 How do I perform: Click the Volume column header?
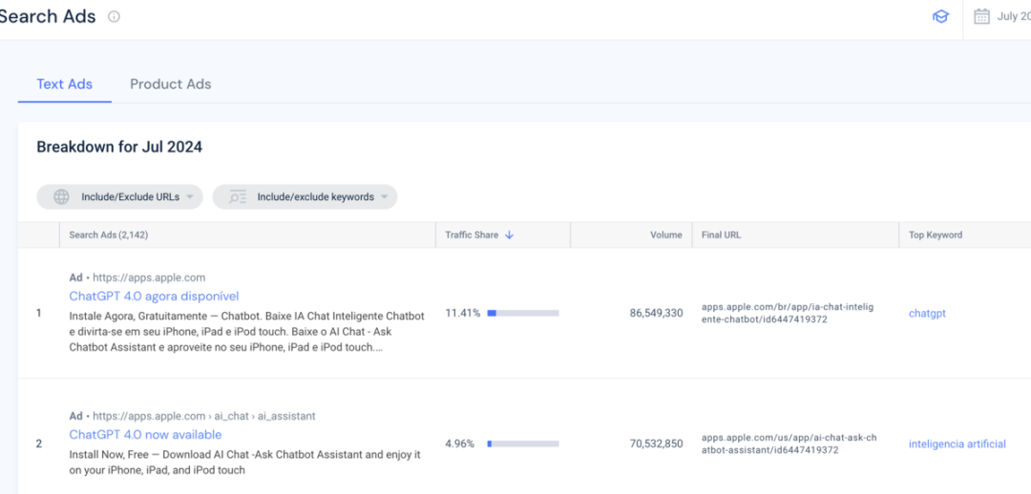(x=631, y=235)
